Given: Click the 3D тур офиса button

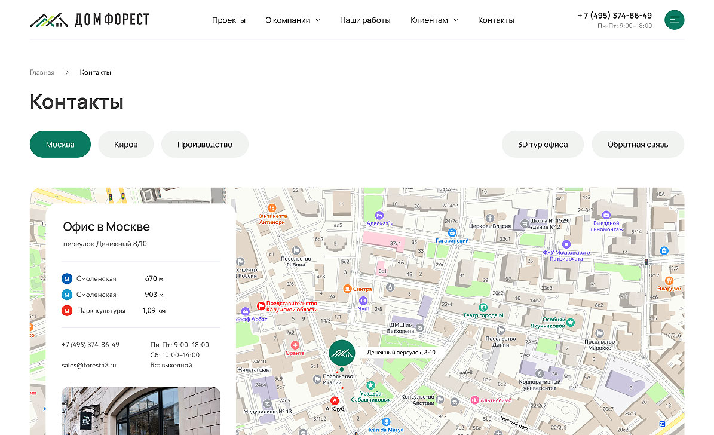Looking at the screenshot, I should [543, 145].
